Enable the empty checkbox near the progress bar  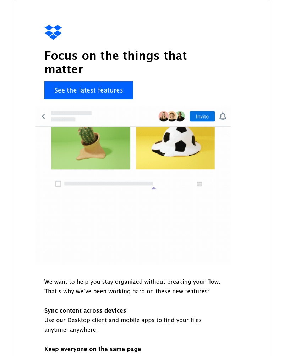pos(58,184)
